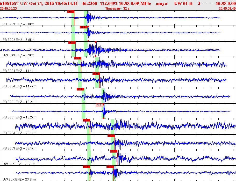Click the 'PB B203 EH2 -- 23.1km' channel label
The height and width of the screenshot is (181, 236).
point(19,148)
